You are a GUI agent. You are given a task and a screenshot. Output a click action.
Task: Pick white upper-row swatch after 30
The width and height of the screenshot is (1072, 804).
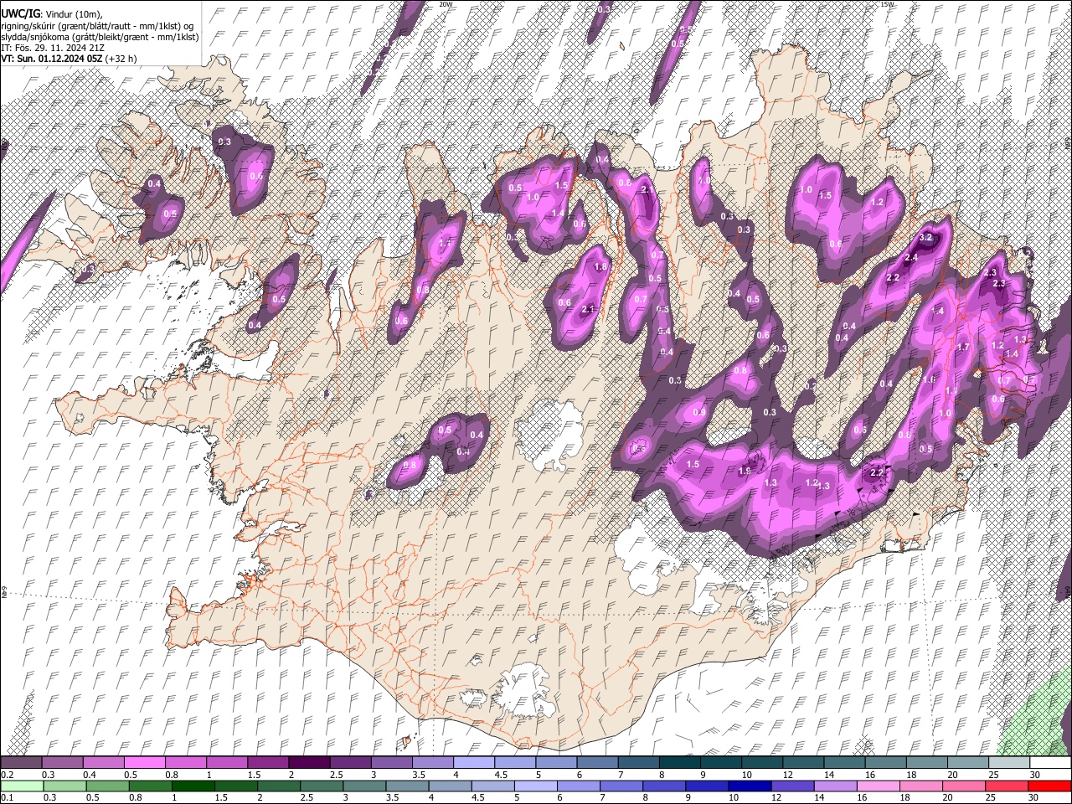point(1050,762)
